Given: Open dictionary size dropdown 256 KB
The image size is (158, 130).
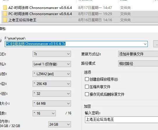Looking at the screenshot, I should (x=52, y=84).
